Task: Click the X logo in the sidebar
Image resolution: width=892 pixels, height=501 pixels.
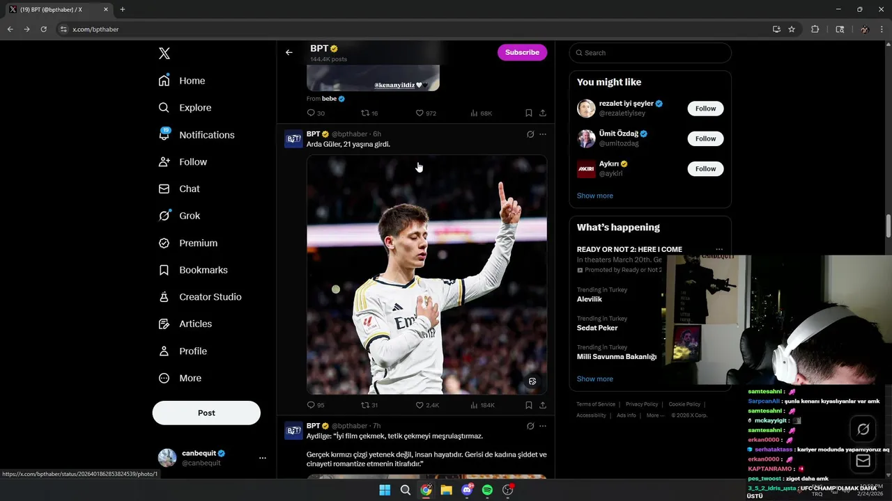Action: pyautogui.click(x=164, y=54)
